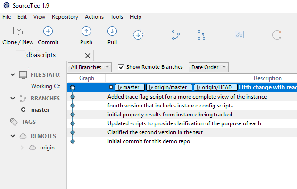
Task: Click the current-branch circle next to master
Action: pos(23,110)
